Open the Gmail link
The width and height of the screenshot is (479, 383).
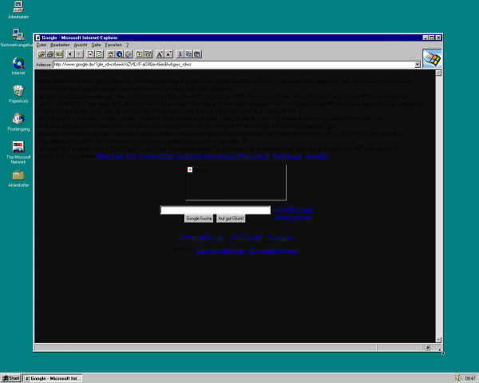[x=182, y=156]
